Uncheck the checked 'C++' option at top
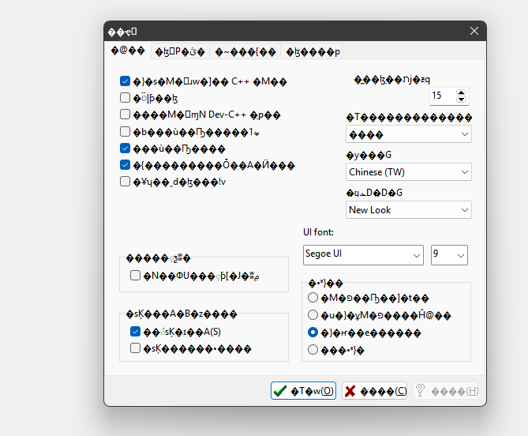This screenshot has width=528, height=436. 125,81
